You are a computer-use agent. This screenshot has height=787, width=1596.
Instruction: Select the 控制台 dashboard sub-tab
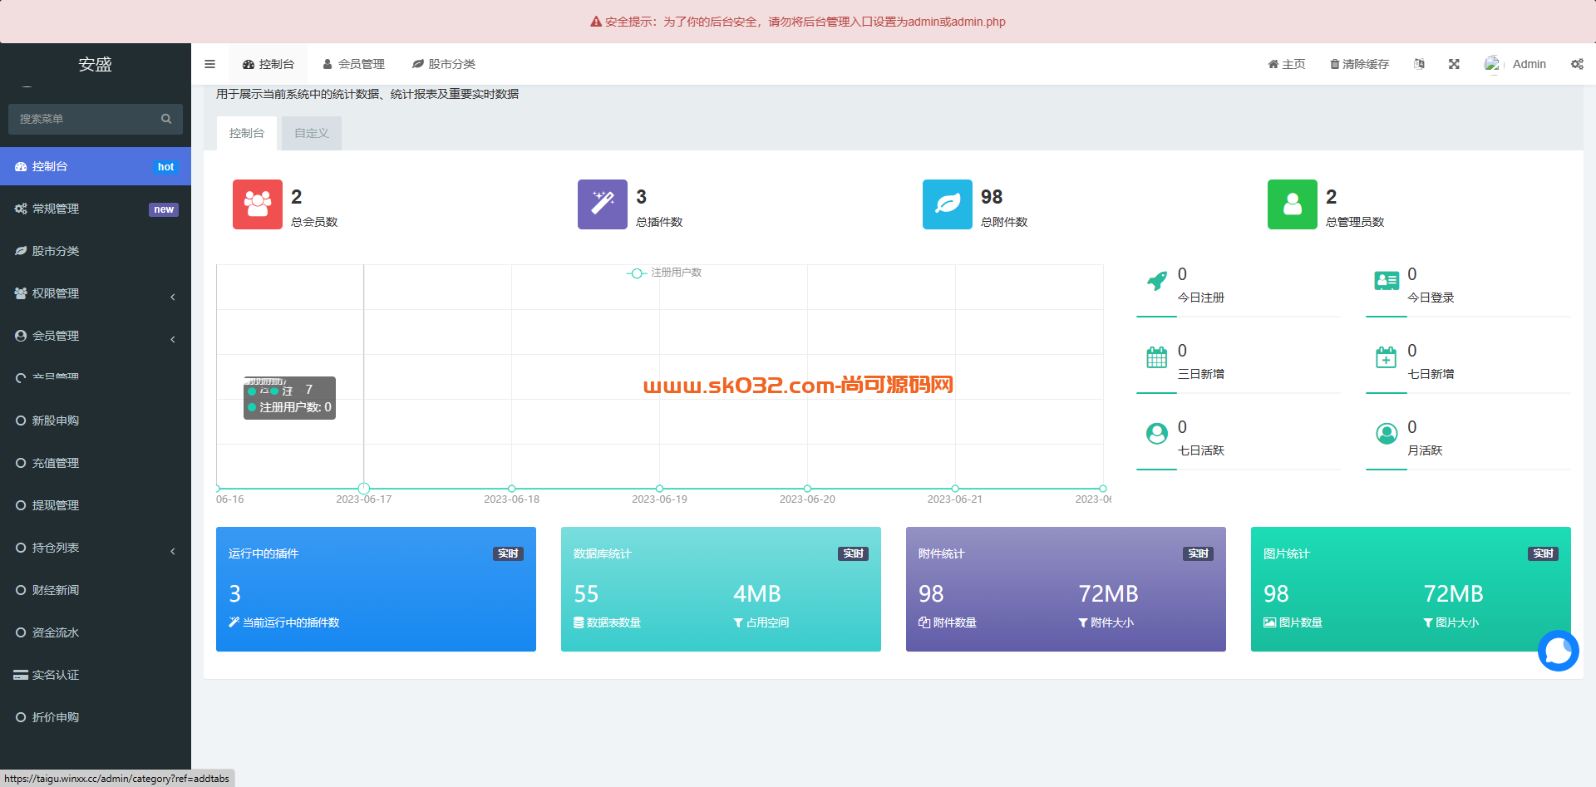pyautogui.click(x=247, y=133)
